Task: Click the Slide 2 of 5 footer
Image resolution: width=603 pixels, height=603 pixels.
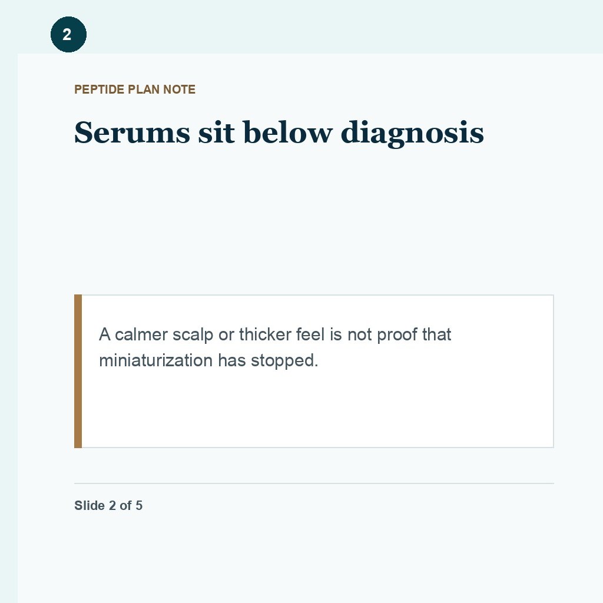Action: click(108, 505)
